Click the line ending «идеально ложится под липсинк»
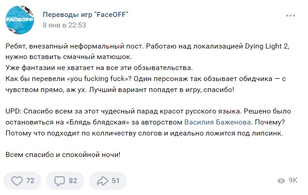Screen dimensions: 308x195 click(144, 133)
